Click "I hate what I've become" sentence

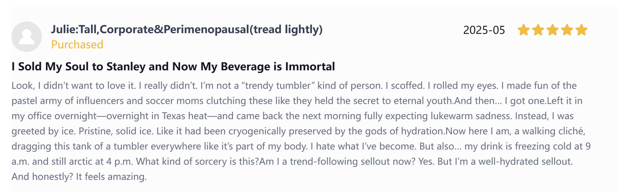coord(363,146)
